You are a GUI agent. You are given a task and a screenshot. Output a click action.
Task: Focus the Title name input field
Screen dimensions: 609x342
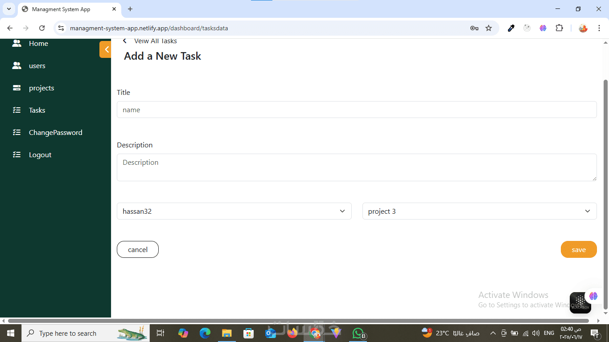pos(357,110)
